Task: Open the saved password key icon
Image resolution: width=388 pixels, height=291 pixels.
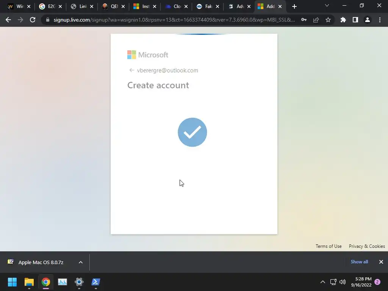Action: [304, 20]
